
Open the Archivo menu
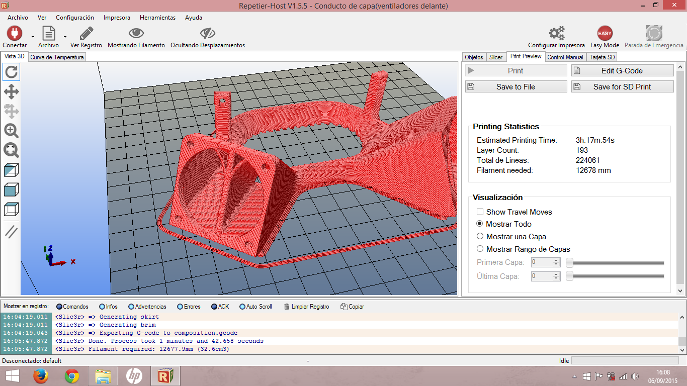tap(18, 17)
